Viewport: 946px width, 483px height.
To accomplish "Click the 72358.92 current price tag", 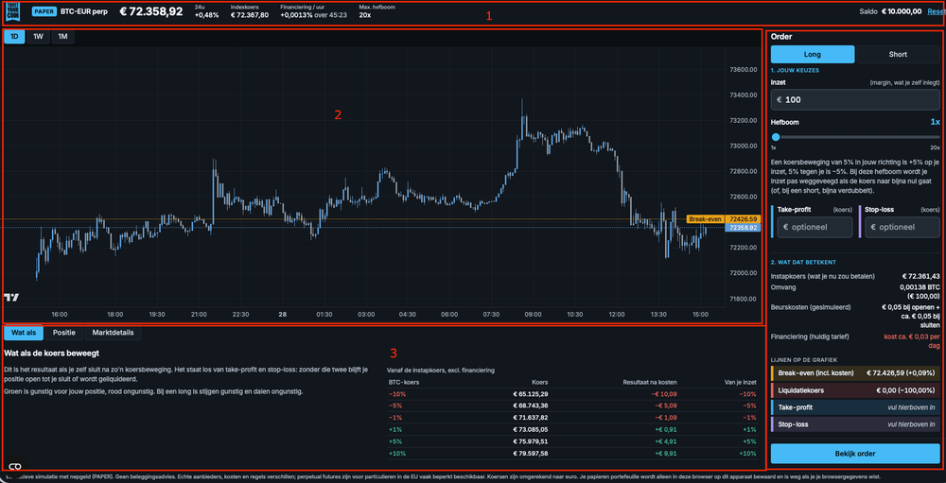I will tap(744, 228).
